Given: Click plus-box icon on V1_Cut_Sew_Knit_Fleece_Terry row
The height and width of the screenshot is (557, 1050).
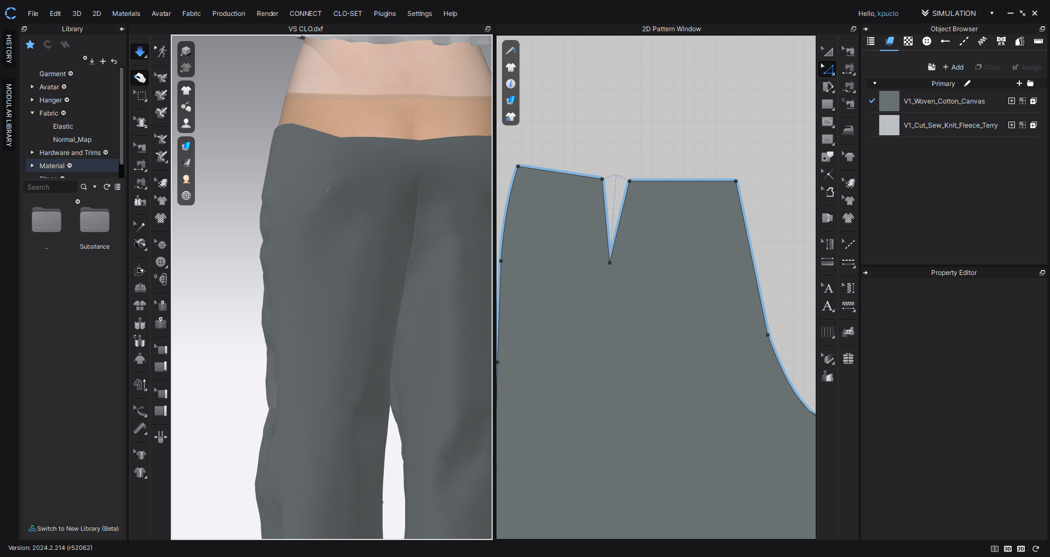Looking at the screenshot, I should click(x=1012, y=125).
